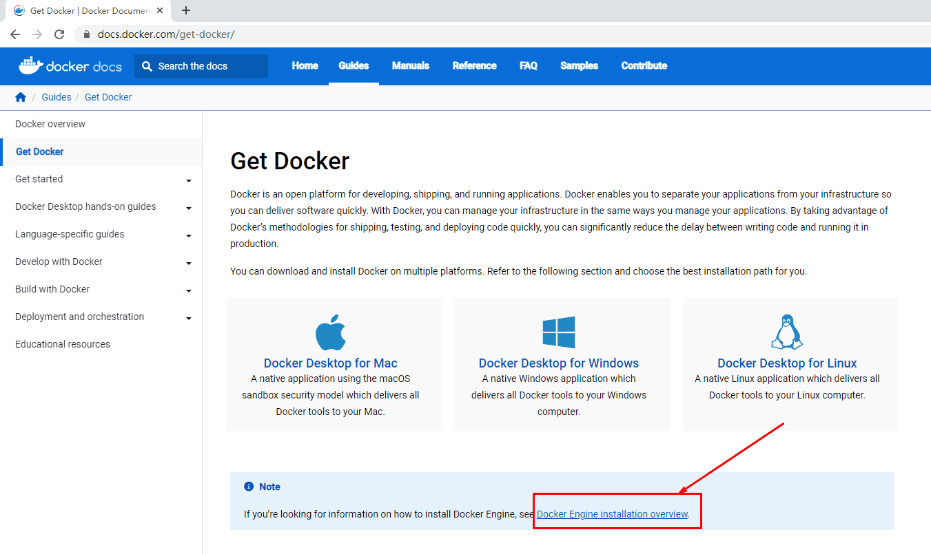The image size is (931, 554).
Task: Click the search magnifier icon
Action: click(x=147, y=66)
